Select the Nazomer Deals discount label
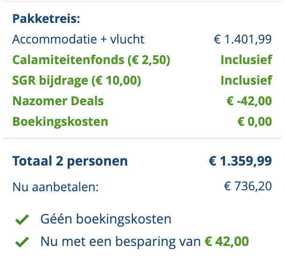Screen dimensions: 285x260 [x=58, y=101]
